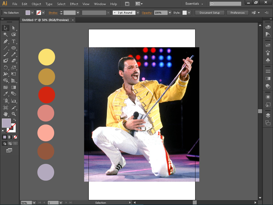Swap fill and stroke colors arrow
The height and width of the screenshot is (205, 273).
pyautogui.click(x=14, y=120)
